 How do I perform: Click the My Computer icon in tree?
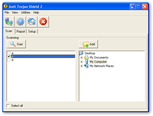point(86,62)
